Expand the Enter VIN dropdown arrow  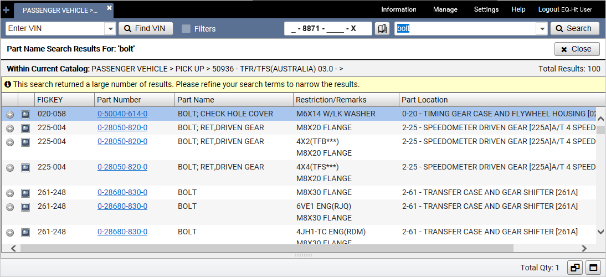[x=110, y=29]
